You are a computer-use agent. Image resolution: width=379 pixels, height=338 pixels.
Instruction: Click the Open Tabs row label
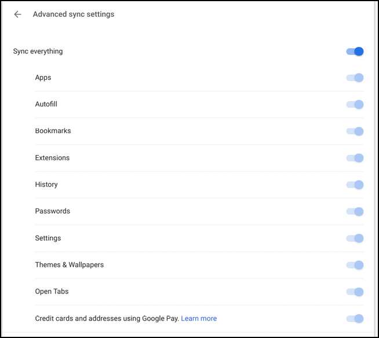52,292
